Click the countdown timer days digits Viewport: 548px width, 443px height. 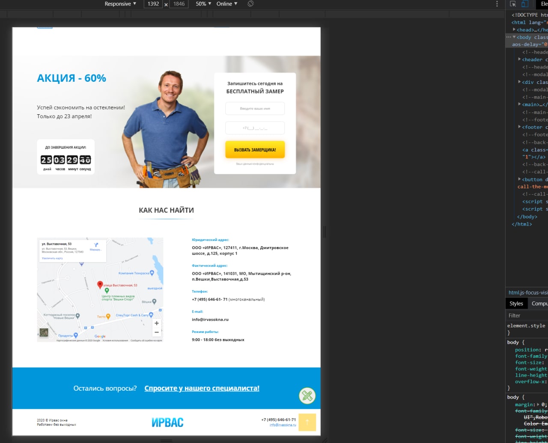(46, 160)
